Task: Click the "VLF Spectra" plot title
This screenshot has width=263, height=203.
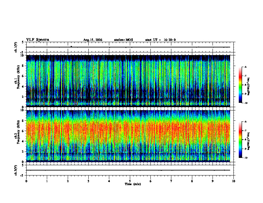Action: click(x=38, y=40)
